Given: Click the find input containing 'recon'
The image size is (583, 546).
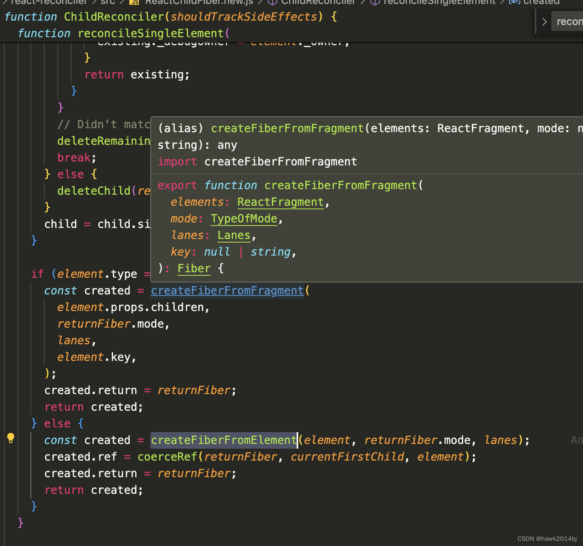Looking at the screenshot, I should (568, 22).
